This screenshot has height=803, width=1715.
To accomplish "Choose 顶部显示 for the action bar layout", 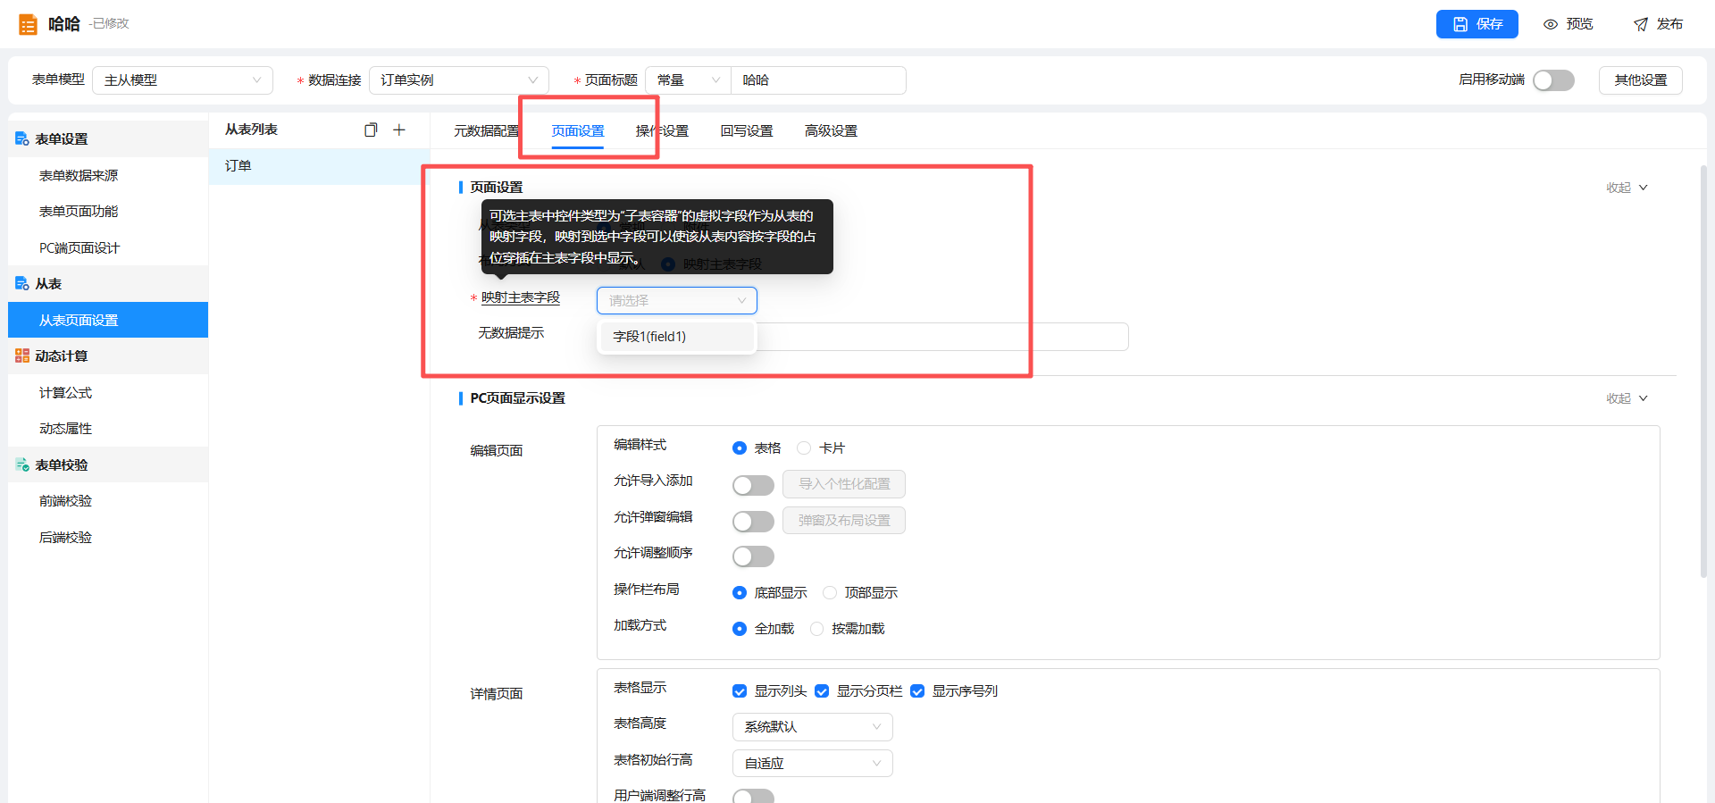I will [830, 593].
